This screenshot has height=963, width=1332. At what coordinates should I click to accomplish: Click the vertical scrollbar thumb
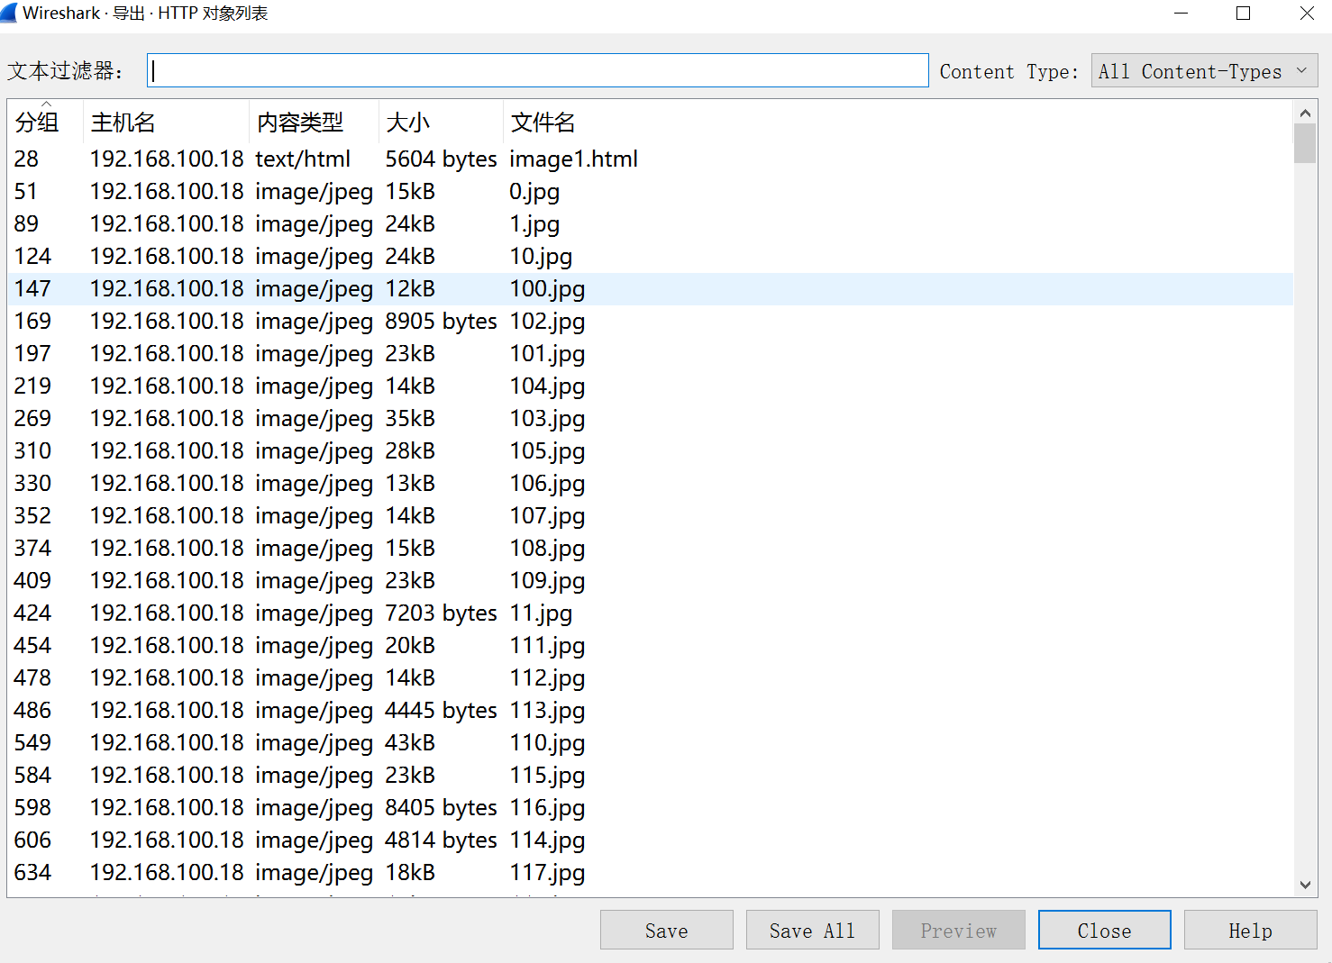1305,143
